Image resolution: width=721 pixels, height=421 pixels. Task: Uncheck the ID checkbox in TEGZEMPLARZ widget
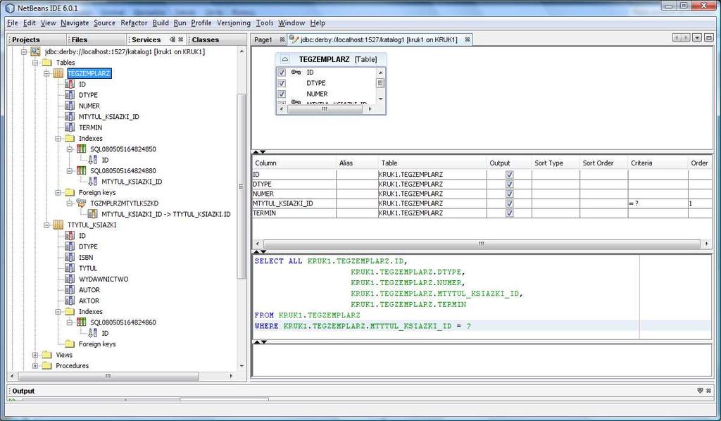pos(282,72)
